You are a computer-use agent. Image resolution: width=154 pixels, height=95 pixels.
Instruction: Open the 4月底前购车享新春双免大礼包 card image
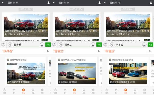(128, 73)
